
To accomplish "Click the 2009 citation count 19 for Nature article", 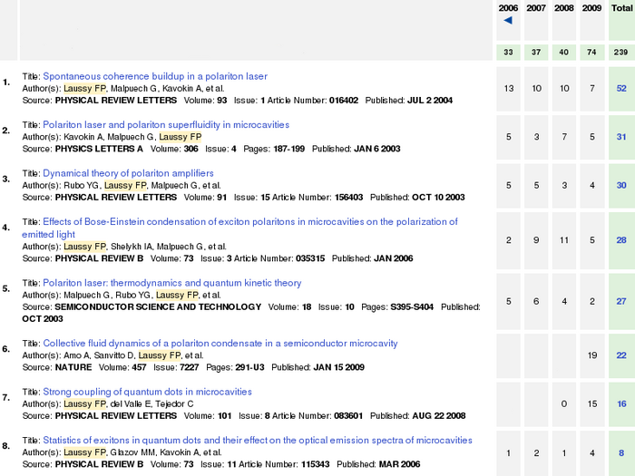I will (591, 355).
